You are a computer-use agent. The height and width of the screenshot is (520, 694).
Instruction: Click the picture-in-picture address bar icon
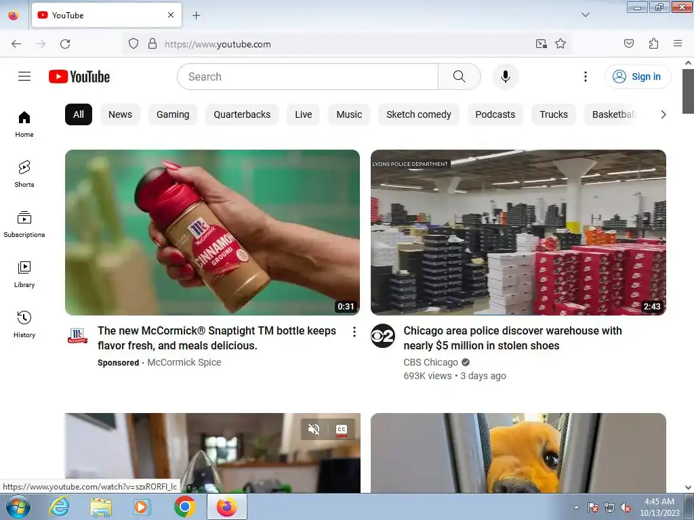click(x=541, y=44)
